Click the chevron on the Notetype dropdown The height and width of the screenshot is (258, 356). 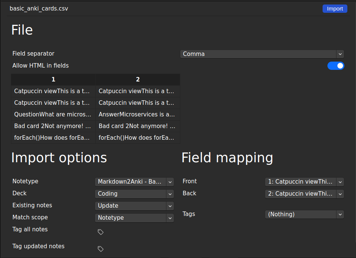tap(170, 182)
